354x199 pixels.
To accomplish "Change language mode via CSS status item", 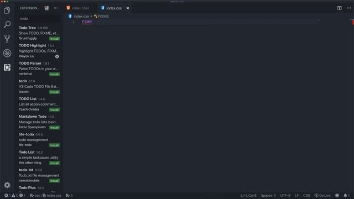I will [x=306, y=195].
